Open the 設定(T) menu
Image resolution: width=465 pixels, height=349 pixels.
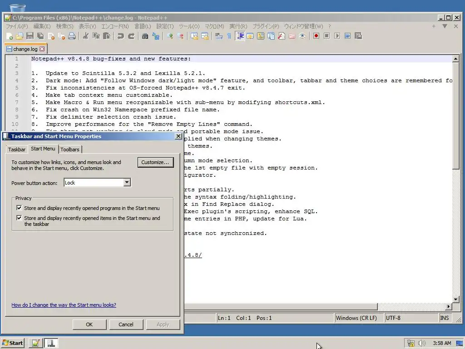[x=165, y=26]
